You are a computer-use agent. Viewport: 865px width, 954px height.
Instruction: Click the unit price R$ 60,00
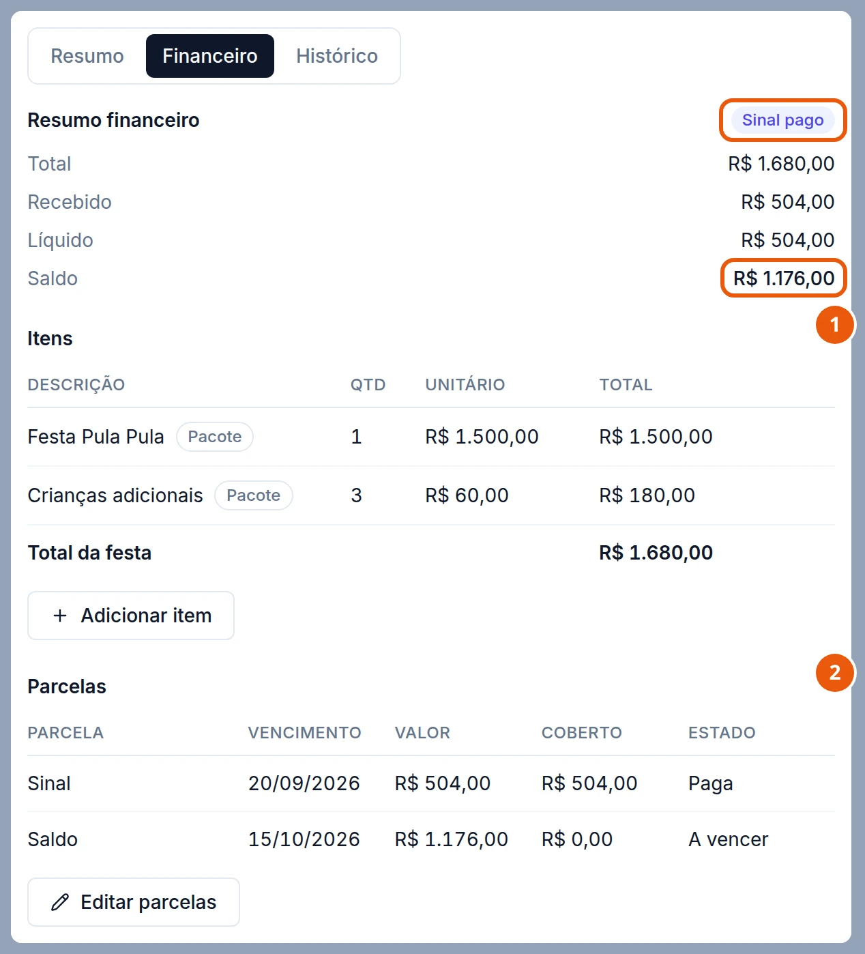pyautogui.click(x=467, y=495)
